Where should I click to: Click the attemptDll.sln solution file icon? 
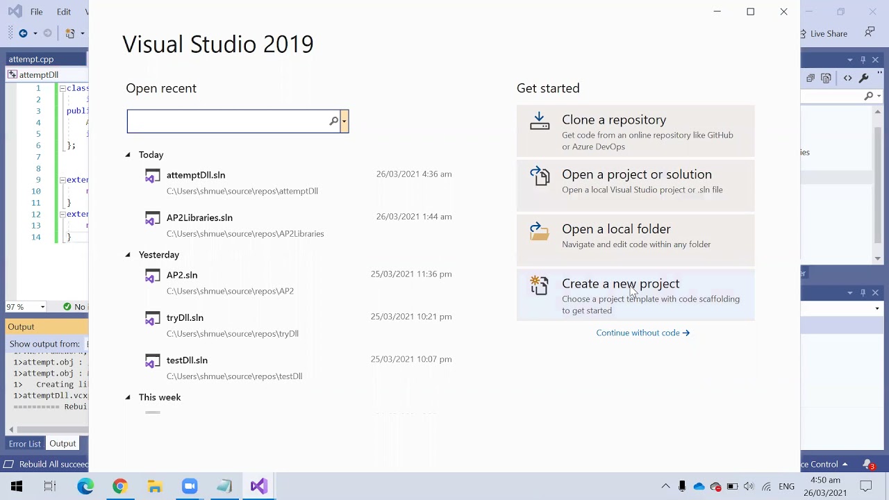(152, 176)
